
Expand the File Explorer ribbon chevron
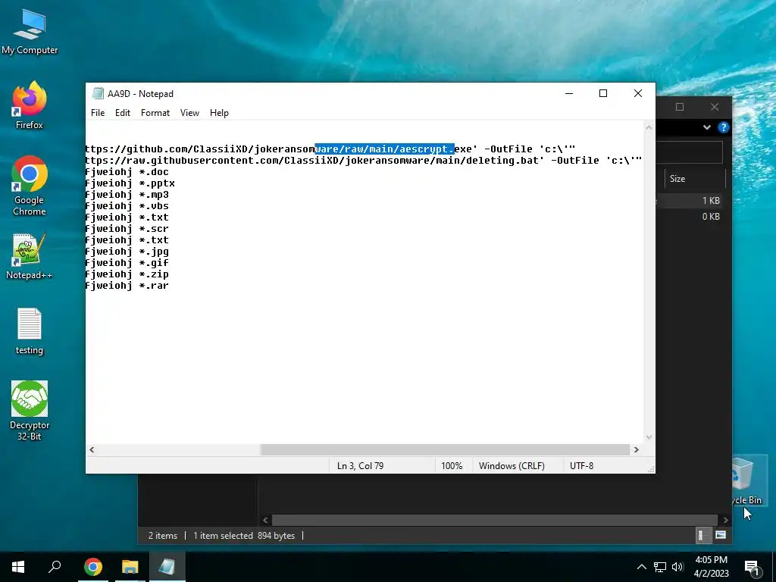coord(707,127)
